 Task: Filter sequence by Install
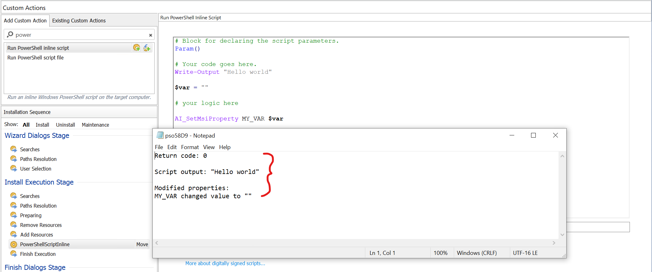pyautogui.click(x=42, y=125)
